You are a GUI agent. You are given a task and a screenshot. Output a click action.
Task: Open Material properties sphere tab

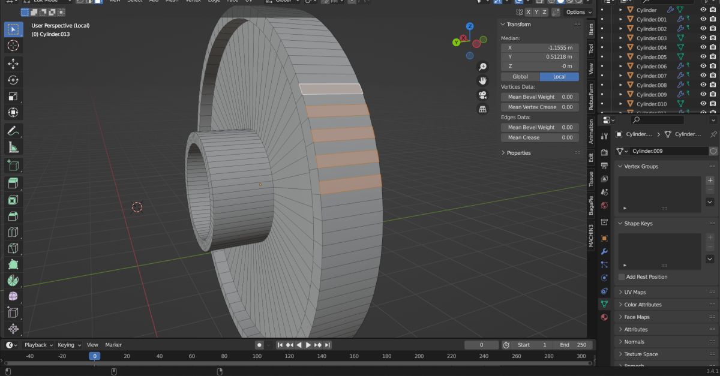604,317
